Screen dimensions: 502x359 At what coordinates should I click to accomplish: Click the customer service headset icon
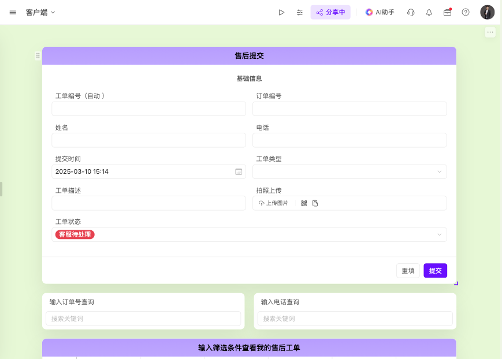tap(410, 12)
